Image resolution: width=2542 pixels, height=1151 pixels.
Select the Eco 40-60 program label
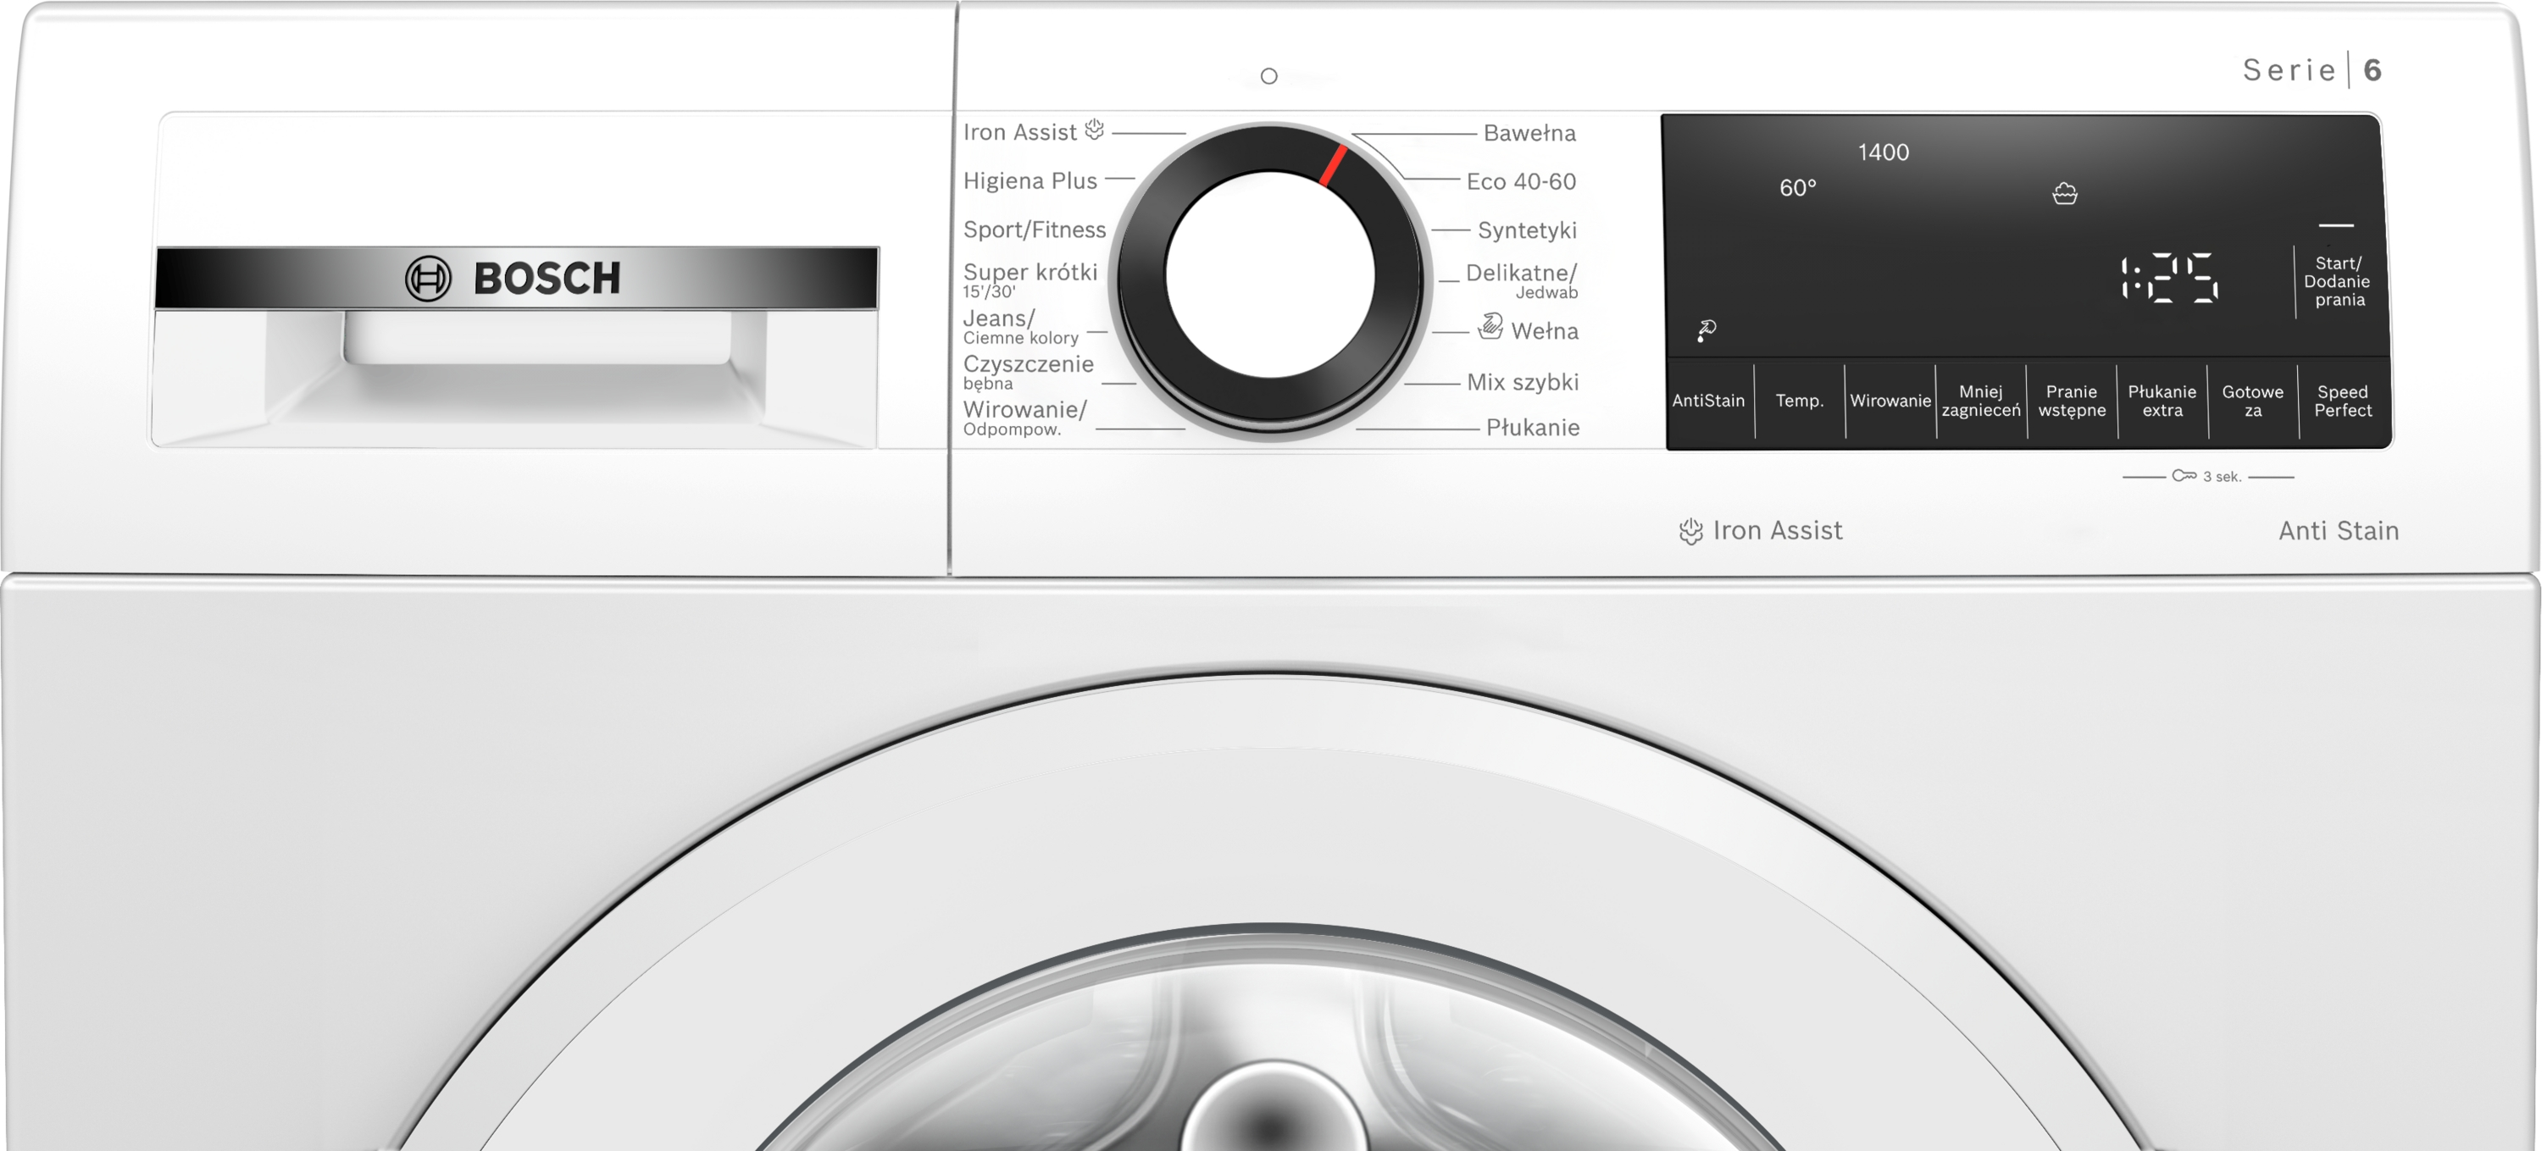[1521, 181]
